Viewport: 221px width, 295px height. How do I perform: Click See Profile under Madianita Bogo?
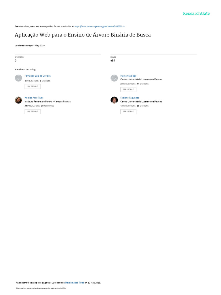point(128,90)
